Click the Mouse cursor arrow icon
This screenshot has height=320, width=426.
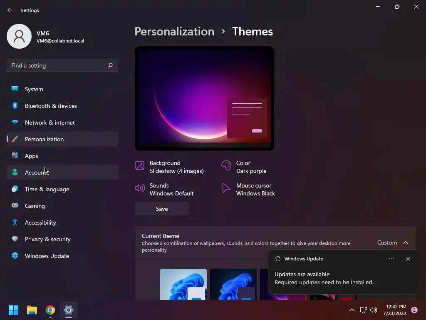coord(226,188)
